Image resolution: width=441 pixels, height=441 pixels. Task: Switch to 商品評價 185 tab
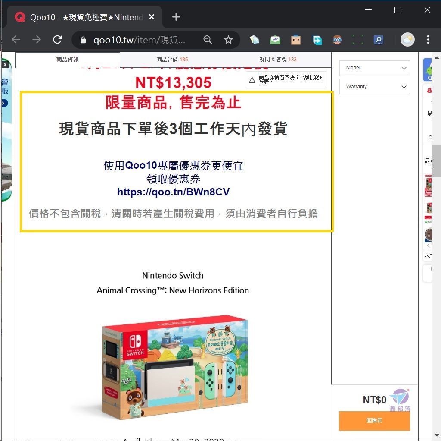(172, 60)
